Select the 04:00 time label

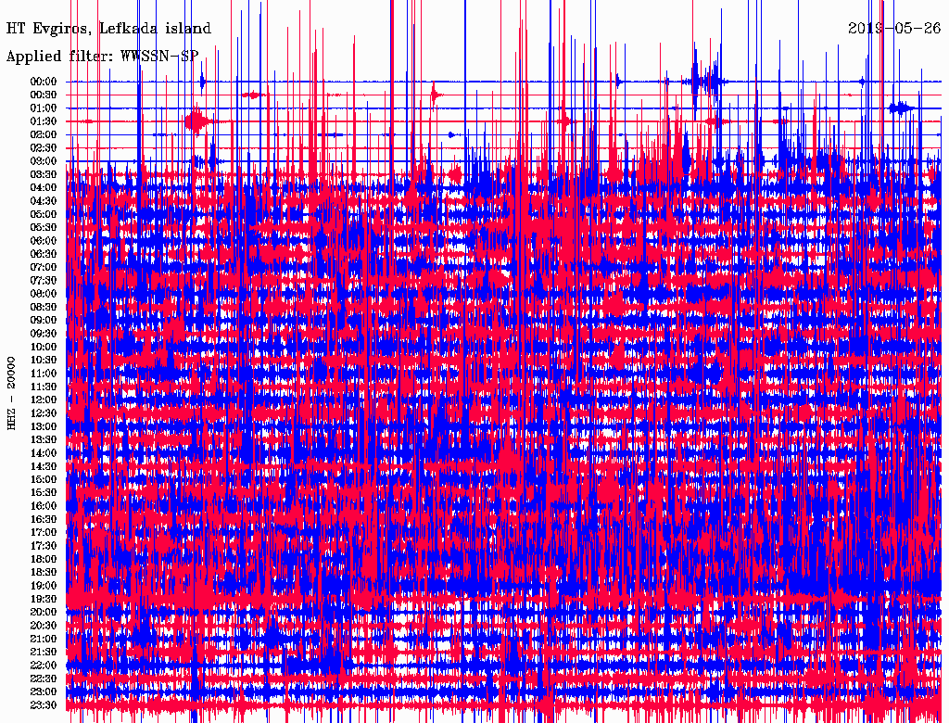coord(44,188)
